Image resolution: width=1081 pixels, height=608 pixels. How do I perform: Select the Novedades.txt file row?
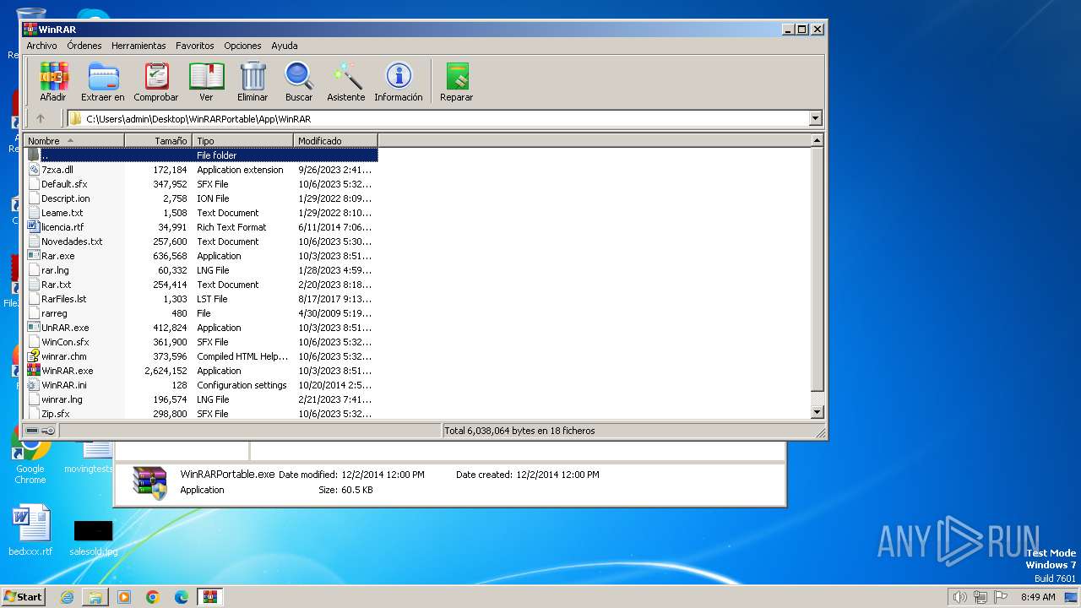click(x=202, y=242)
